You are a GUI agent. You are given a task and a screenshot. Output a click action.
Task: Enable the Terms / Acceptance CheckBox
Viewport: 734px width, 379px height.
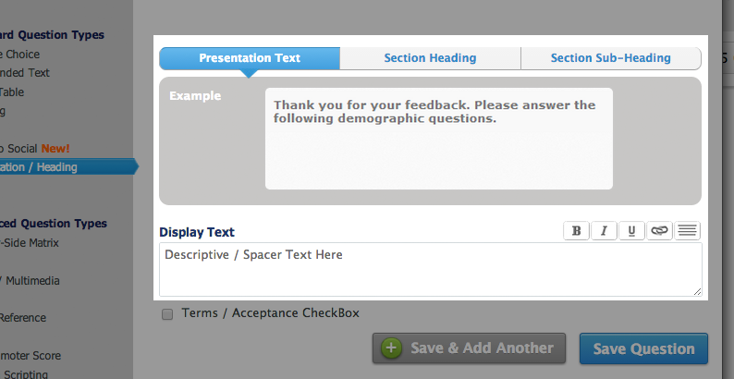click(x=167, y=313)
